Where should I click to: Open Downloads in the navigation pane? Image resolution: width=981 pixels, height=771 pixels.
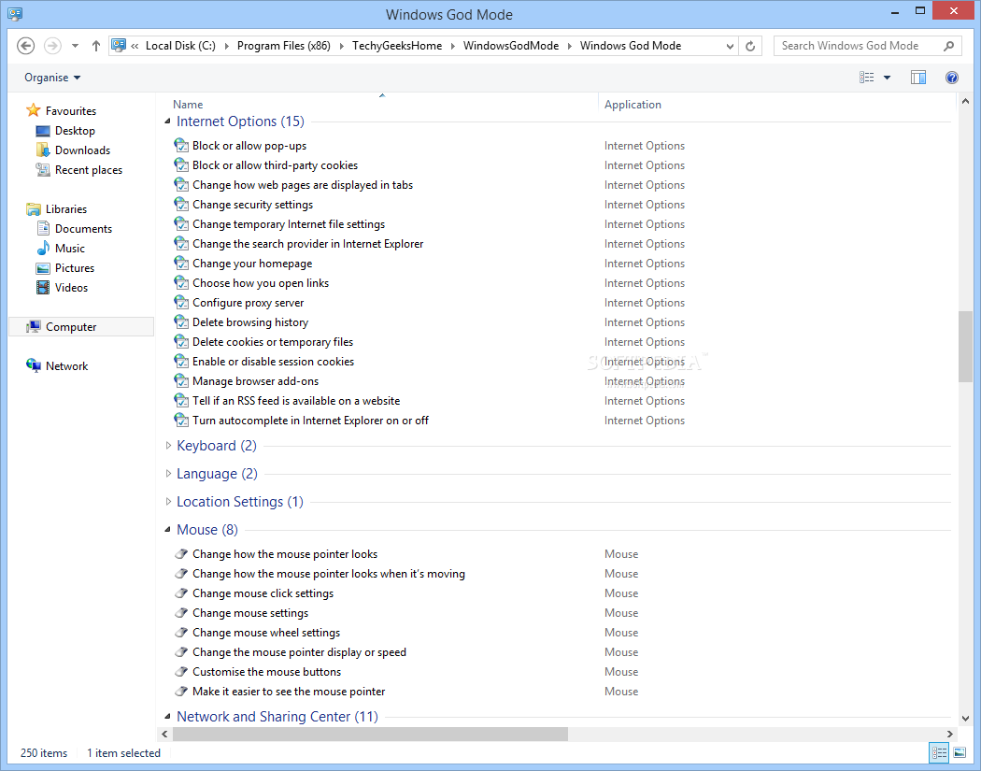pos(82,150)
